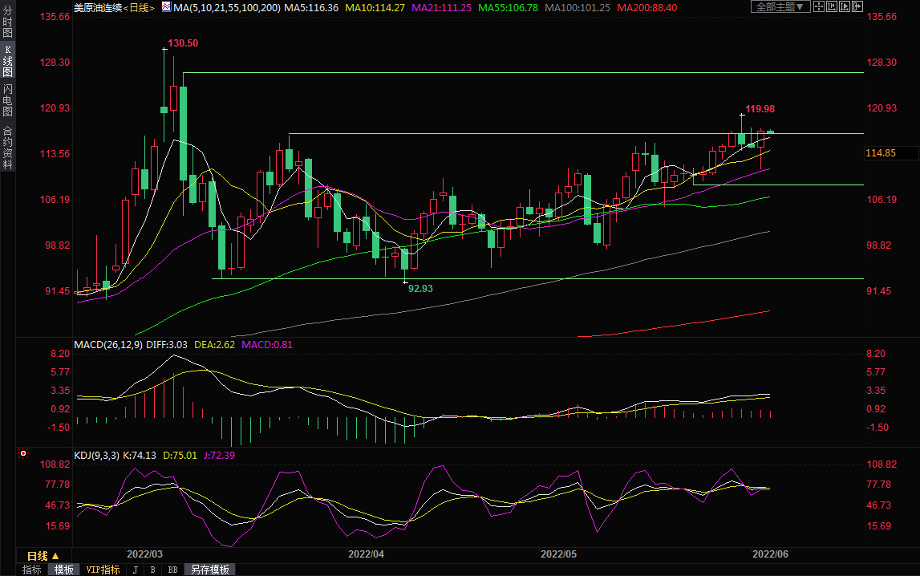Expand the 日线 period selector
This screenshot has height=576, width=920.
pos(43,556)
